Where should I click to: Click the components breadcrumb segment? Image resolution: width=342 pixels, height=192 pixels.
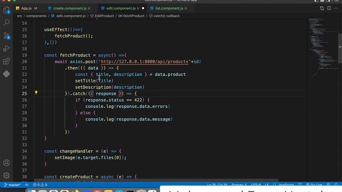[36, 16]
